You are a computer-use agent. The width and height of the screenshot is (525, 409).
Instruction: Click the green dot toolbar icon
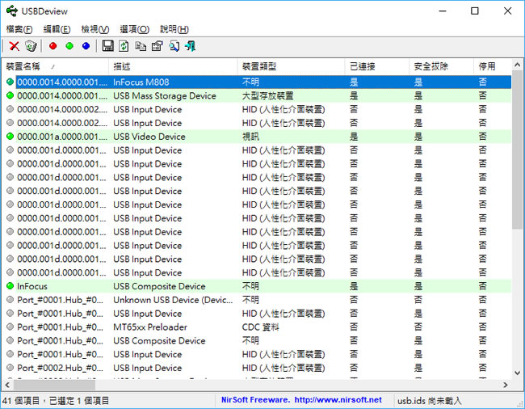pos(69,46)
